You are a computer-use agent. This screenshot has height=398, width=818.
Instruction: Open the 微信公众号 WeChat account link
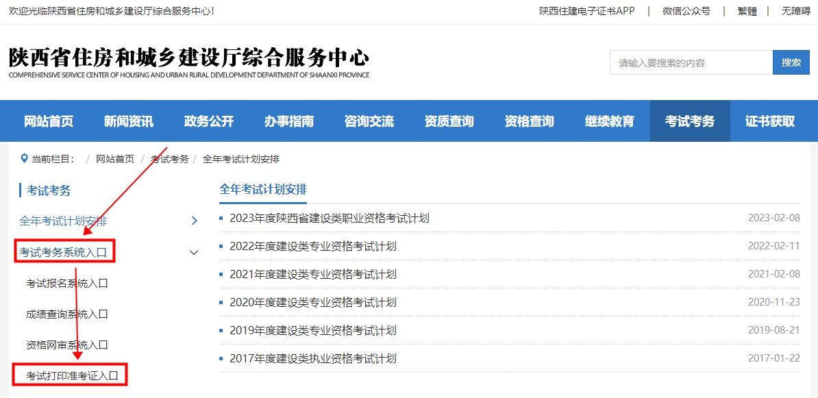(x=687, y=10)
